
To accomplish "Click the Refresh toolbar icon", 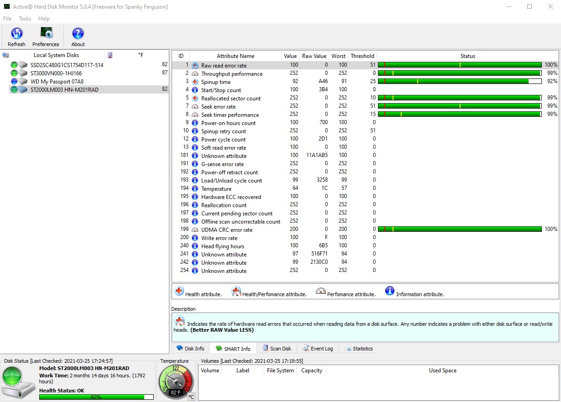I will point(16,34).
